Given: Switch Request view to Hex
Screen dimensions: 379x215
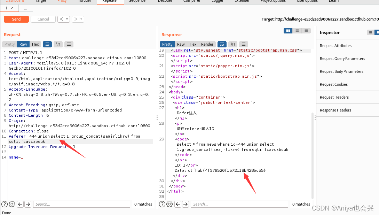Looking at the screenshot, I should point(35,44).
